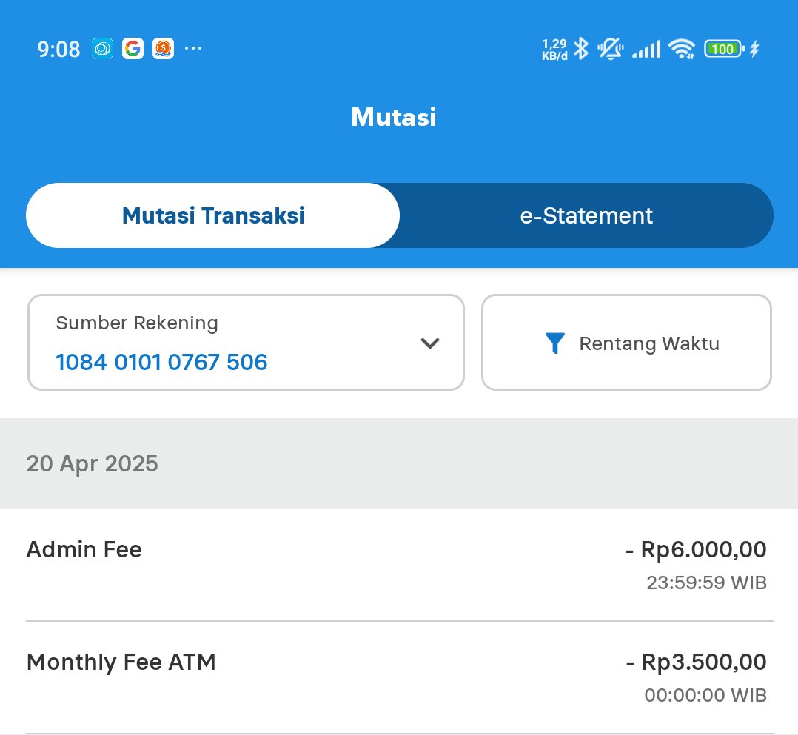Open the Monthly Fee ATM transaction
The image size is (798, 735).
[400, 677]
